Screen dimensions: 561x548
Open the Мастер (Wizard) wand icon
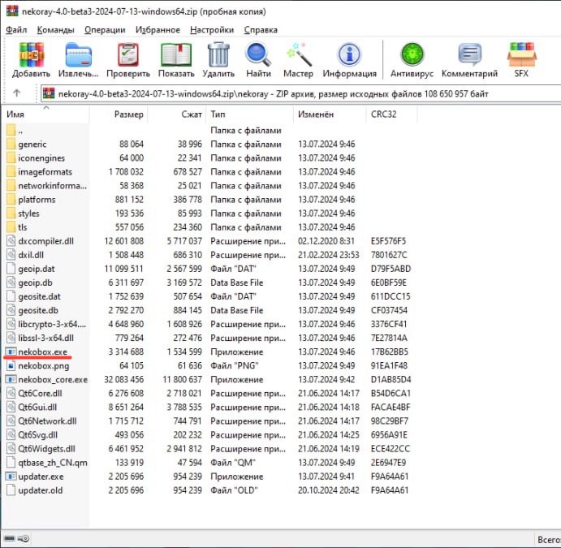(x=299, y=54)
